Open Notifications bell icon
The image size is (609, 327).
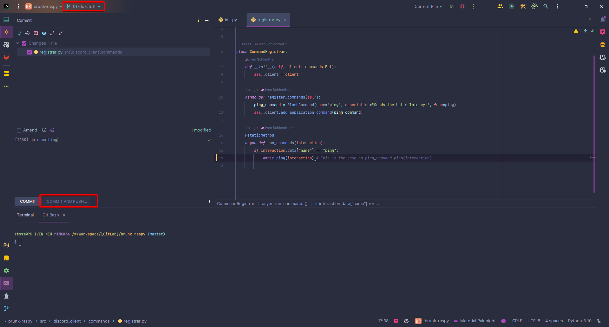(x=602, y=20)
